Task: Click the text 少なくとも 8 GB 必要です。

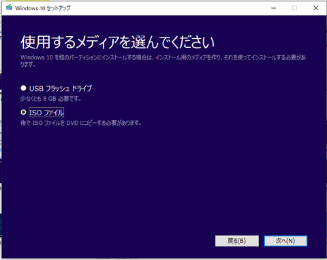Action: pos(50,99)
